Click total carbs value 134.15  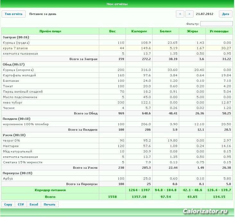[x=219, y=197]
